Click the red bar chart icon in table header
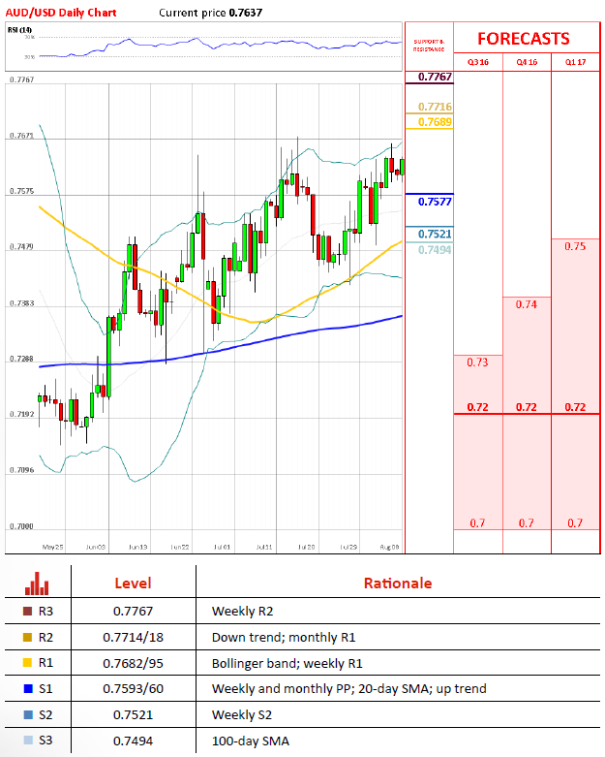605x757 pixels. coord(38,583)
